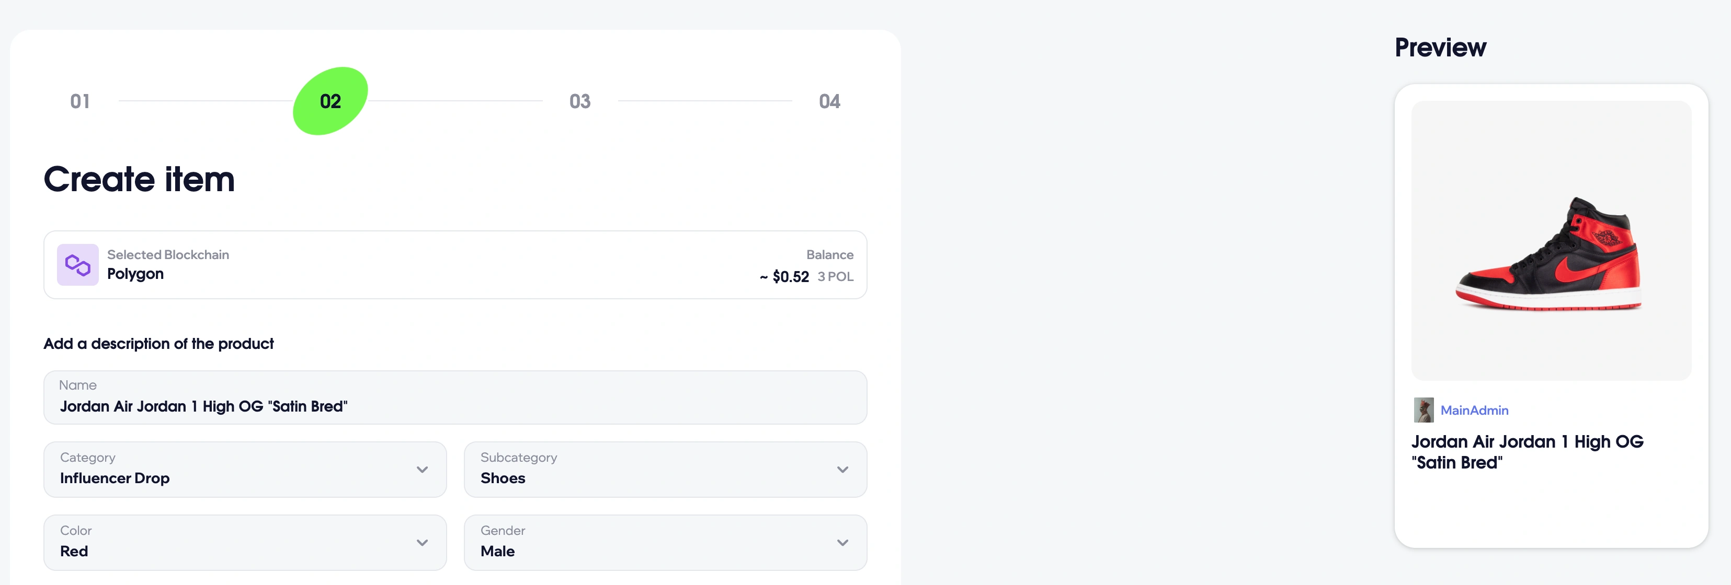Click the Polygon blockchain logo icon
The height and width of the screenshot is (585, 1731).
[x=77, y=265]
